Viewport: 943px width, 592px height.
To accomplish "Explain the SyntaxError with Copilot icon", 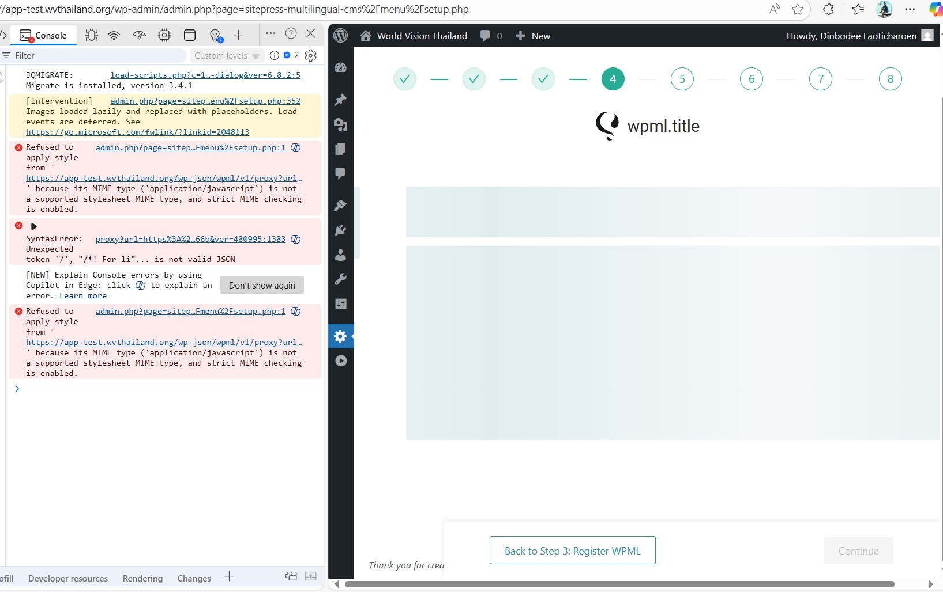I will [296, 239].
